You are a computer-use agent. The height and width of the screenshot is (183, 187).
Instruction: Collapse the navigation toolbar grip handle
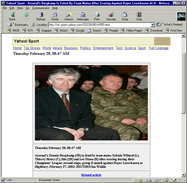(x=2, y=16)
